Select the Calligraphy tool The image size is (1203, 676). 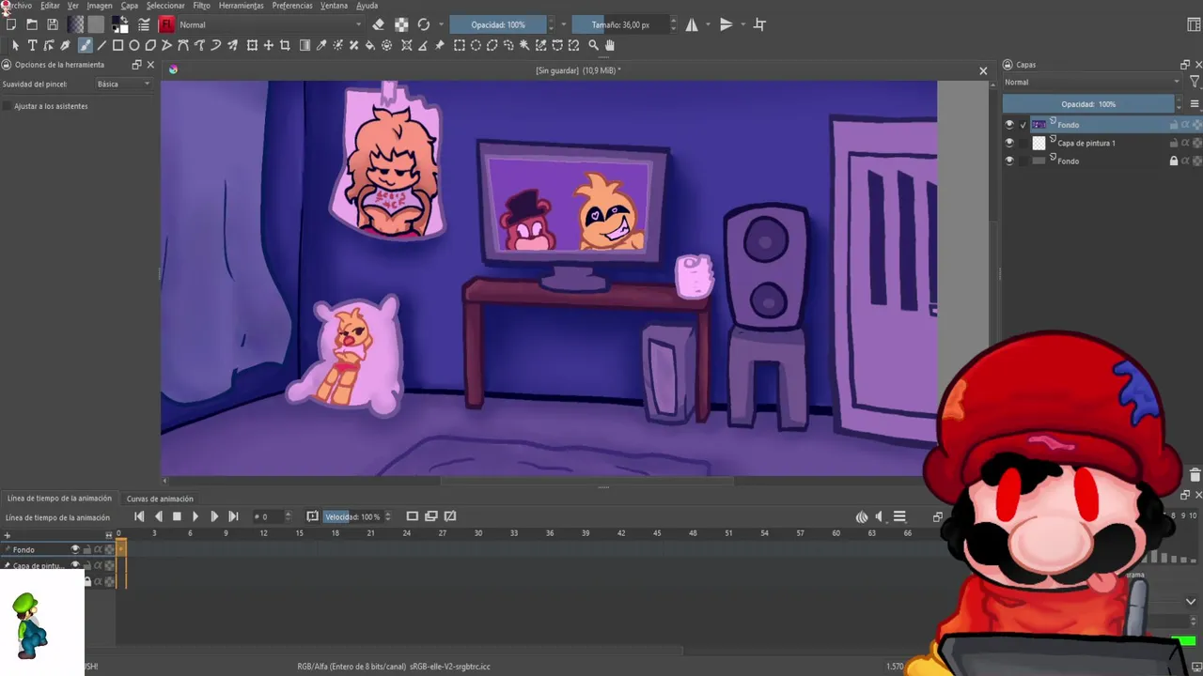tap(65, 45)
